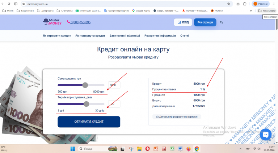Open Мітинг БДМ 2023 bookmark
This screenshot has height=153, width=278.
[88, 10]
